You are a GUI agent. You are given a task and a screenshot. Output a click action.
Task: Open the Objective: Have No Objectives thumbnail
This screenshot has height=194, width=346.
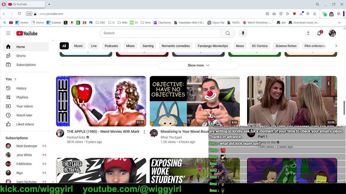[x=195, y=101]
